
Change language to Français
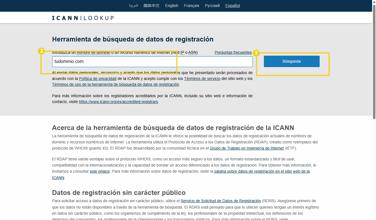click(x=191, y=6)
